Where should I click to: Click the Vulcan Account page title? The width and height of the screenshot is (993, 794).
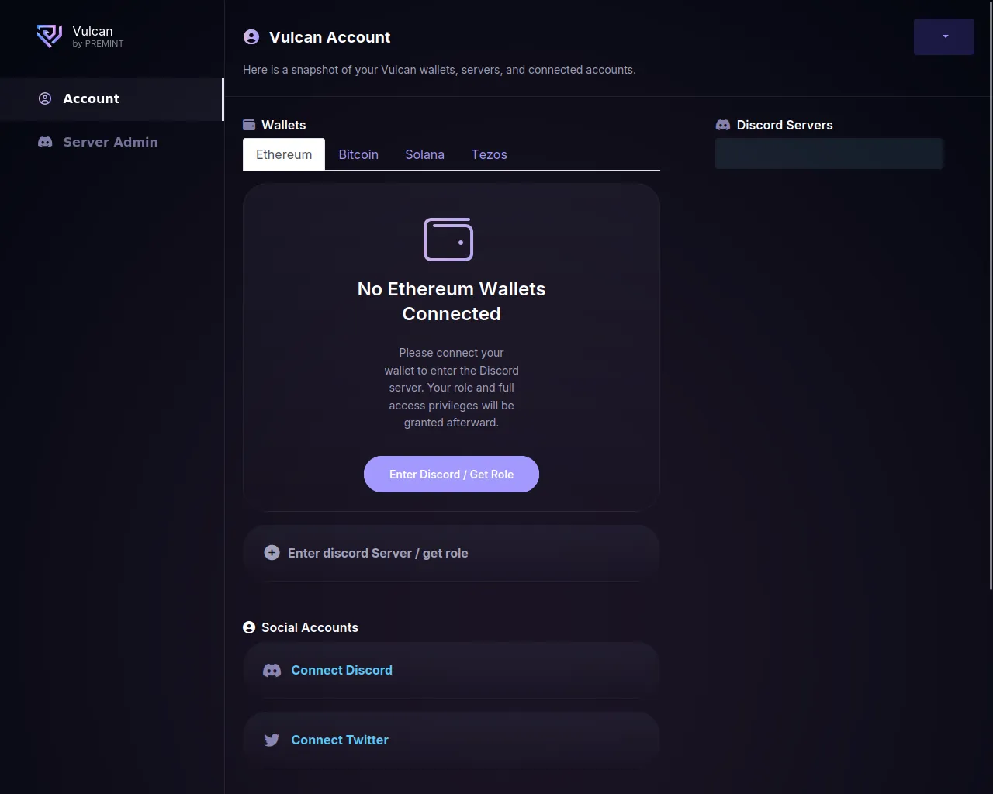click(330, 37)
